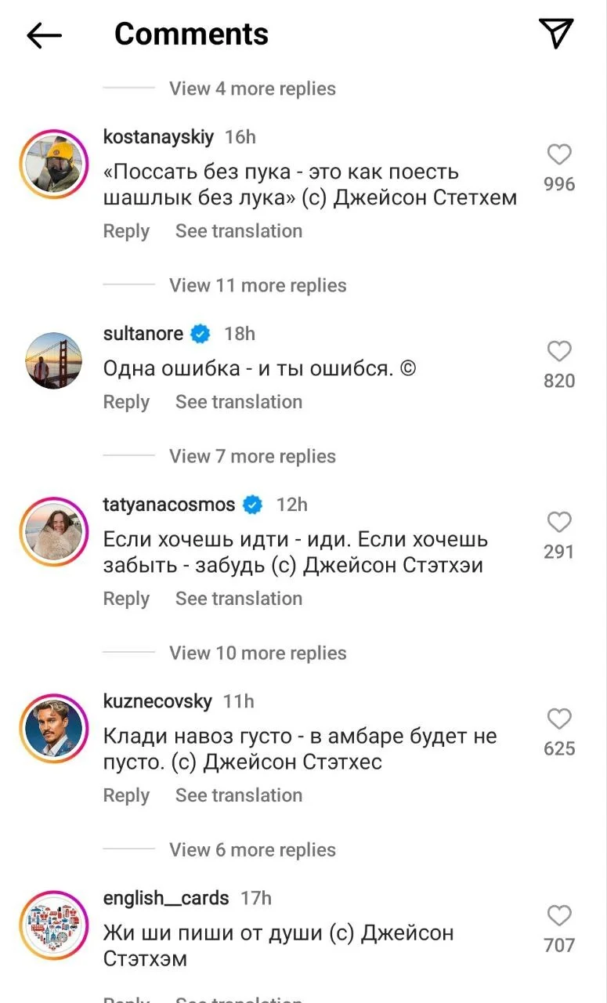Like sultanore's comment with the heart
Viewport: 607px width, 1003px height.
point(558,352)
